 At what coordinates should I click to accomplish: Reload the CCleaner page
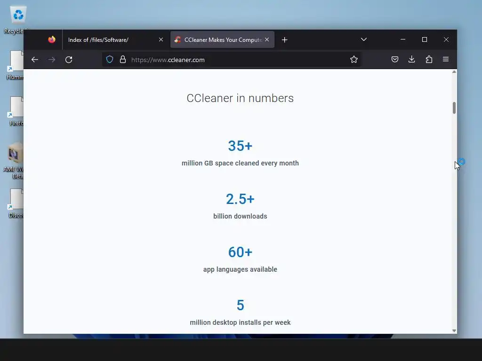pyautogui.click(x=69, y=60)
